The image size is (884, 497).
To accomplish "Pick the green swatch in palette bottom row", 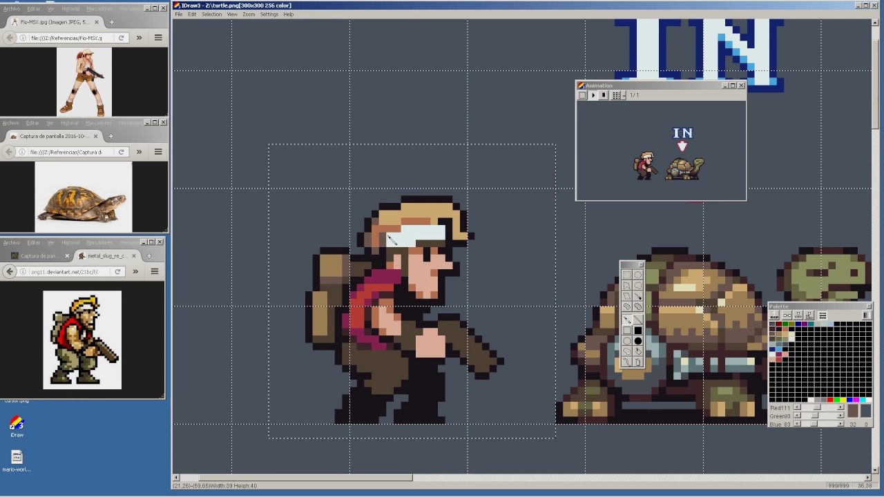I will tap(837, 400).
